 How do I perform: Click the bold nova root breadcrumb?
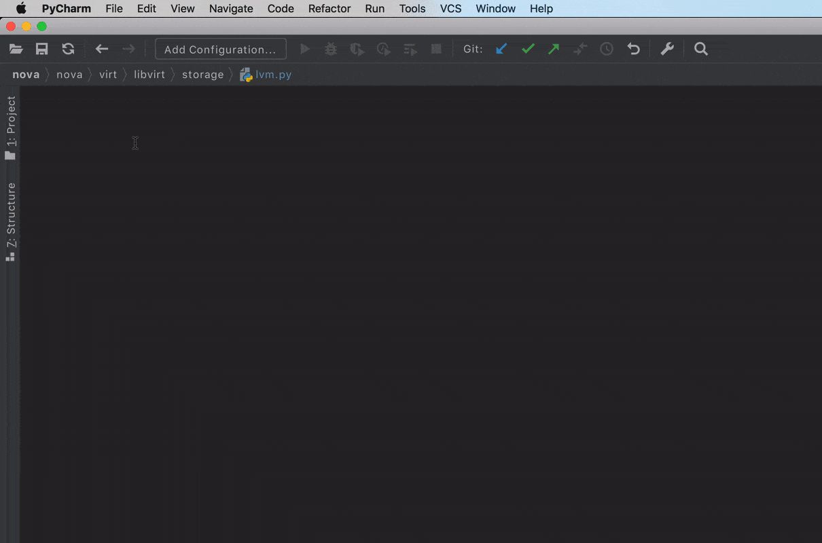[26, 75]
